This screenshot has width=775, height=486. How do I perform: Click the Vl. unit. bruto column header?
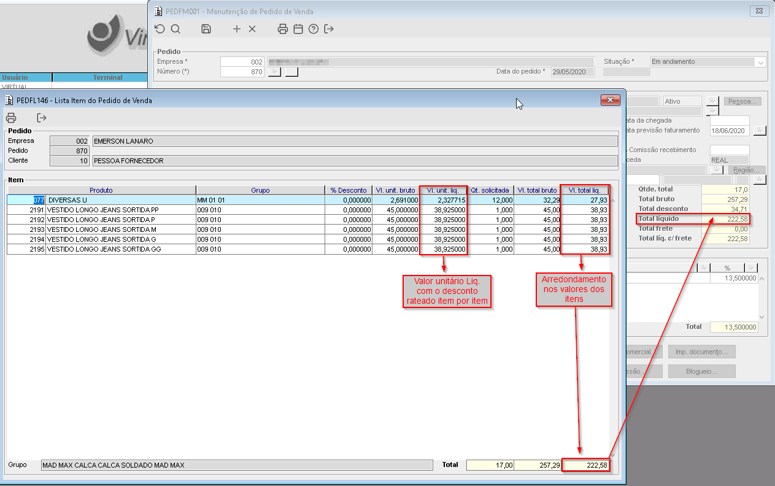click(396, 190)
